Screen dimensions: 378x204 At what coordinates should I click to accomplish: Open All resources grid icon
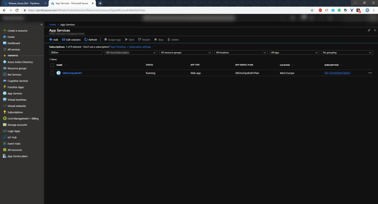click(4, 150)
